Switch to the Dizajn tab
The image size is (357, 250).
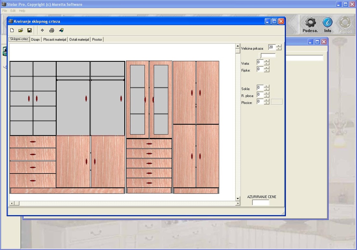pos(35,40)
